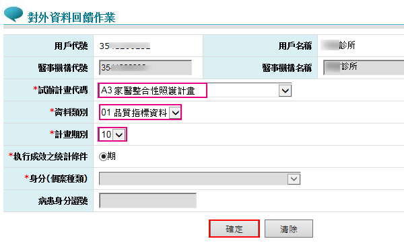The image size is (404, 243).
Task: Click the 試辦計畫代碼 field label
Action: pos(61,90)
